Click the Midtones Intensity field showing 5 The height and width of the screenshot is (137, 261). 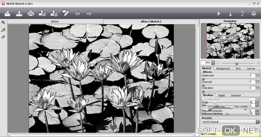point(252,111)
